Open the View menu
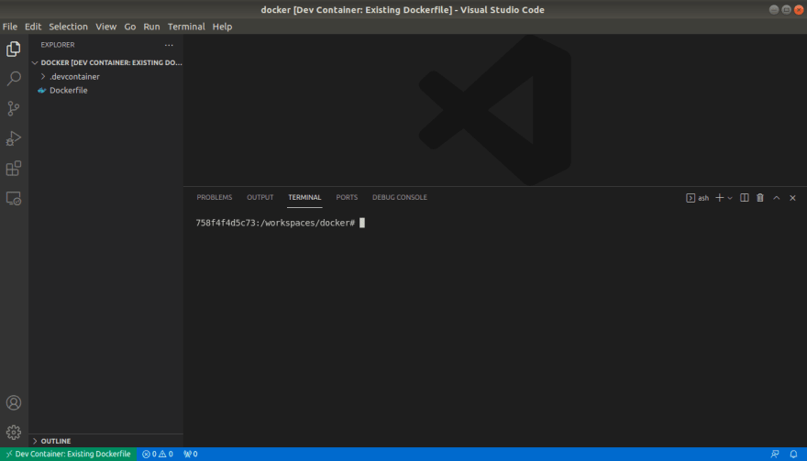This screenshot has height=461, width=807. [x=106, y=27]
